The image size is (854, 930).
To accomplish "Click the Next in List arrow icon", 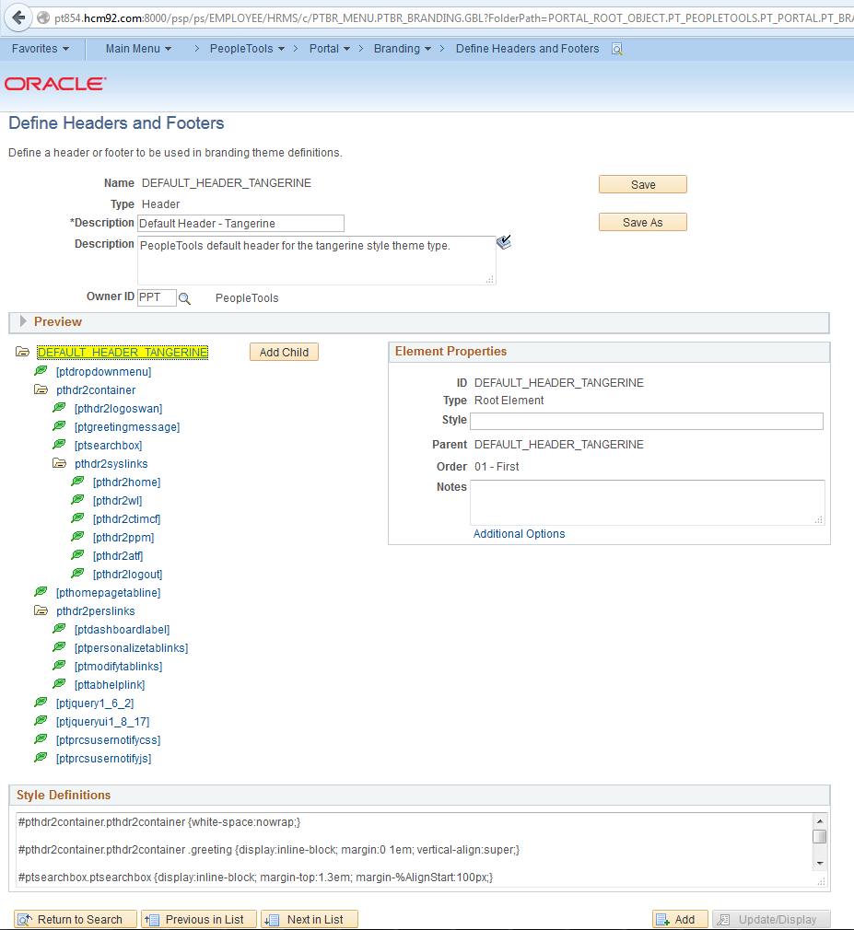I will click(x=271, y=919).
